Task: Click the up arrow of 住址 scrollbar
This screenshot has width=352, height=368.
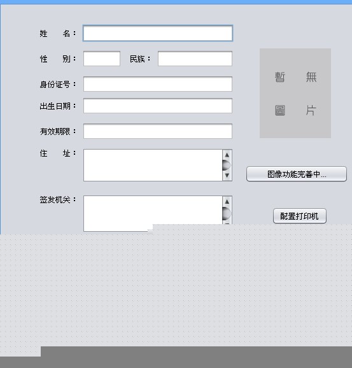Action: click(227, 155)
